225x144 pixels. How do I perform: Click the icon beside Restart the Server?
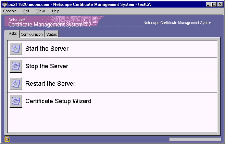tap(16, 84)
